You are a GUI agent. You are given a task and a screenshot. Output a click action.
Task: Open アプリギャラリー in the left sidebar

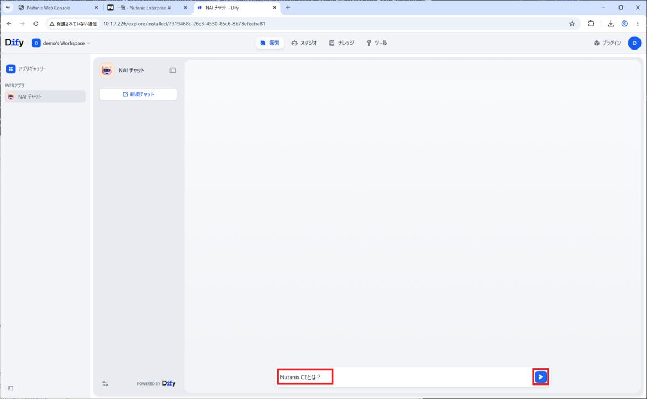[x=27, y=69]
